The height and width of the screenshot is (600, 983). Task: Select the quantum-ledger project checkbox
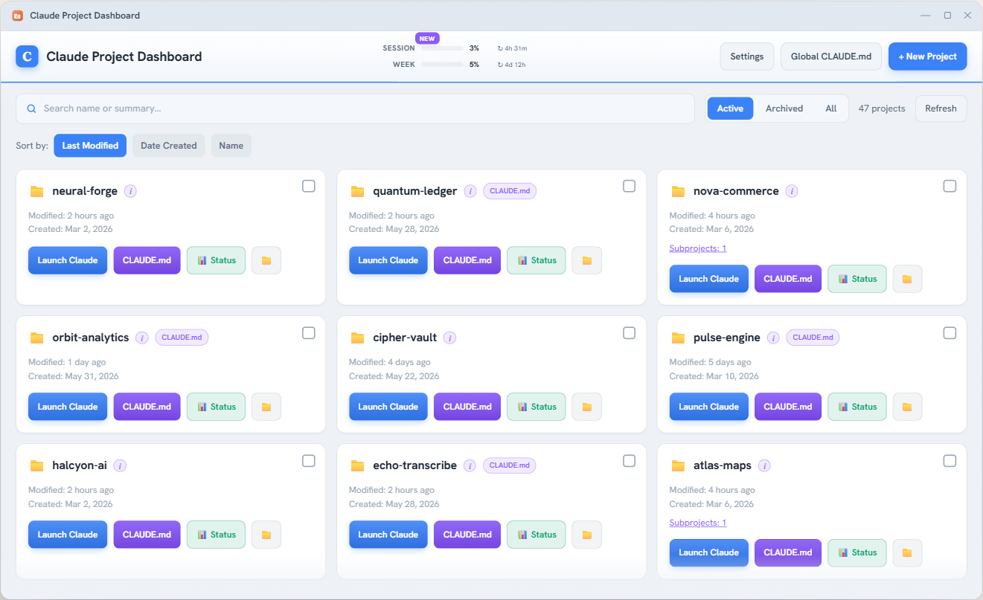click(630, 186)
